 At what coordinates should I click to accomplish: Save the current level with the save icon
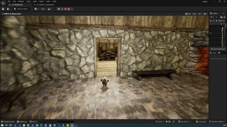pyautogui.click(x=3, y=9)
